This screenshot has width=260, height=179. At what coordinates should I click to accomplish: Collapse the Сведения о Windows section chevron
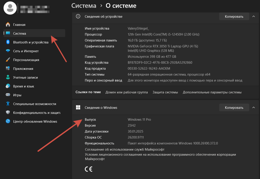click(x=254, y=108)
